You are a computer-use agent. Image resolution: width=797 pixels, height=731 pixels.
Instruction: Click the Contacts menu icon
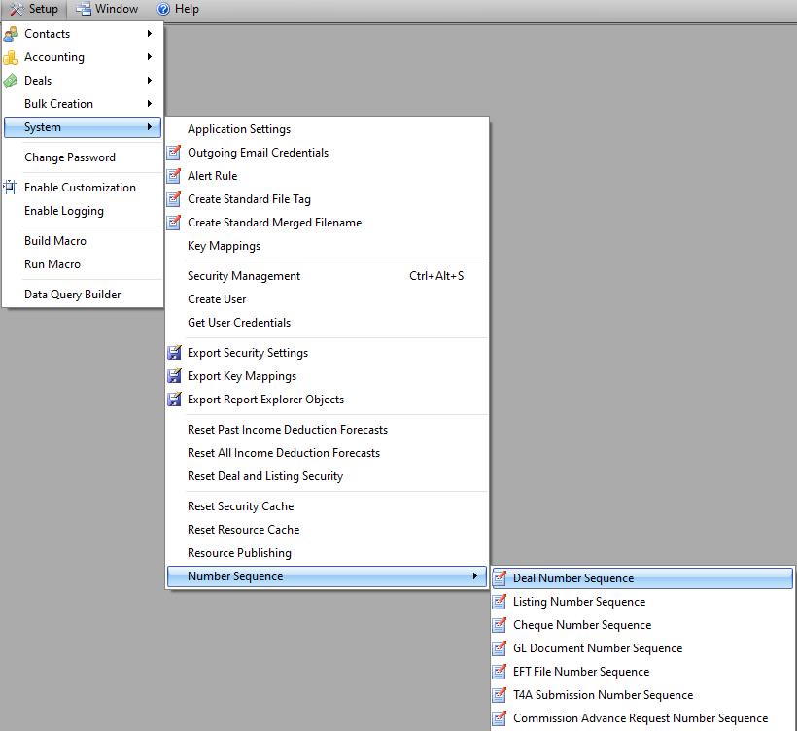(x=12, y=34)
